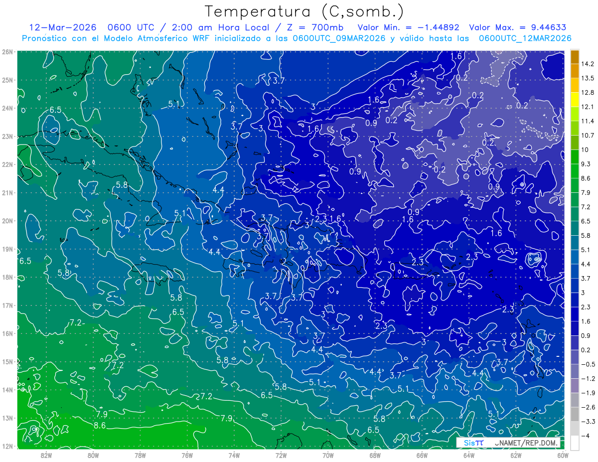Click the "68W" longitude label
The height and width of the screenshot is (462, 598).
click(x=375, y=456)
